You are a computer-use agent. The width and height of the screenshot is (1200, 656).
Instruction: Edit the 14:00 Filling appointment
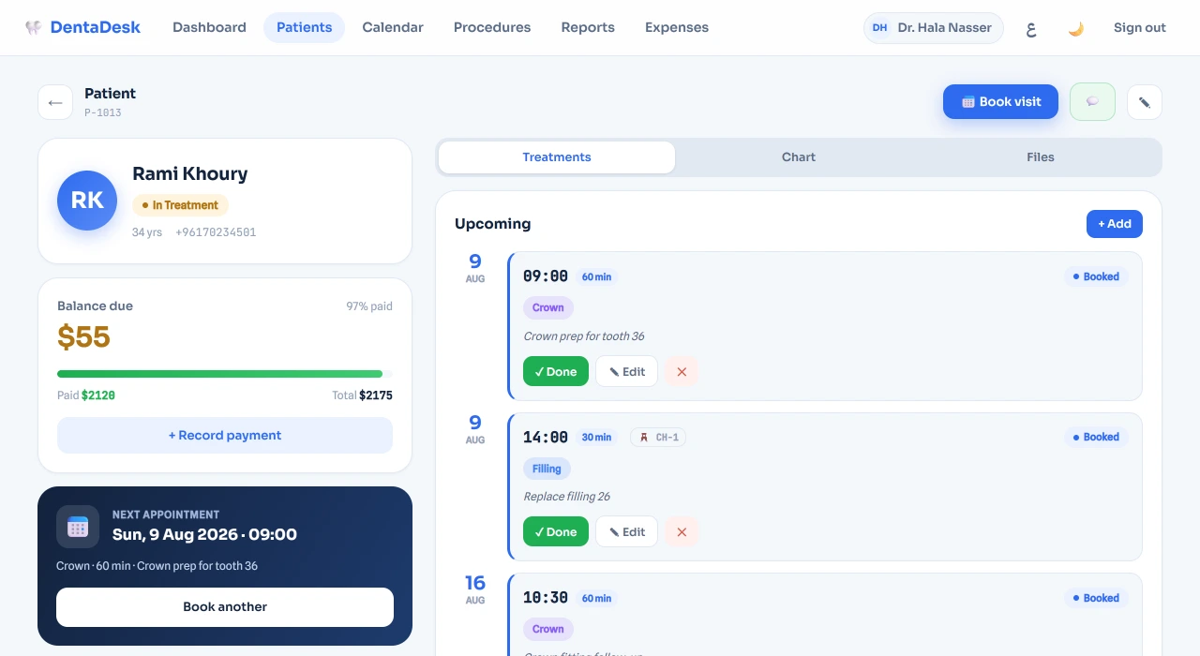coord(626,531)
